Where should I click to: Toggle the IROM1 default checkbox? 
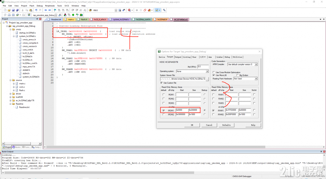click(x=164, y=110)
